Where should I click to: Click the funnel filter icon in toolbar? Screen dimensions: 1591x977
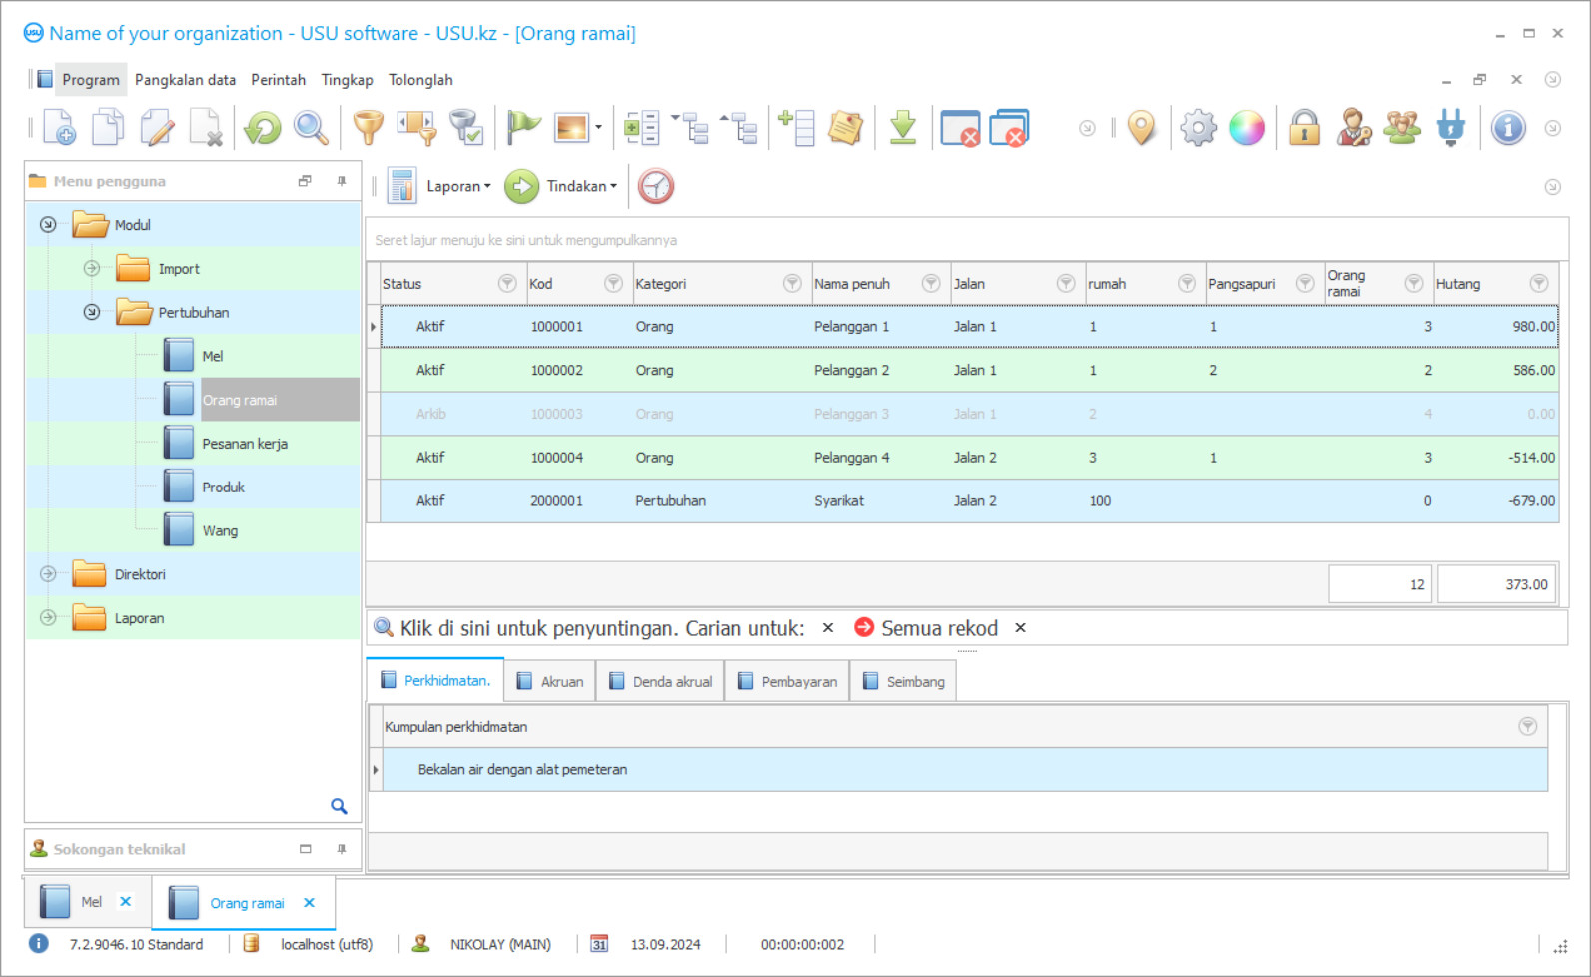coord(368,128)
